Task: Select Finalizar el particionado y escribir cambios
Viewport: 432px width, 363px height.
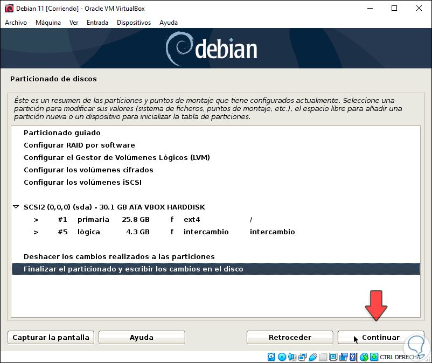Action: (x=215, y=269)
